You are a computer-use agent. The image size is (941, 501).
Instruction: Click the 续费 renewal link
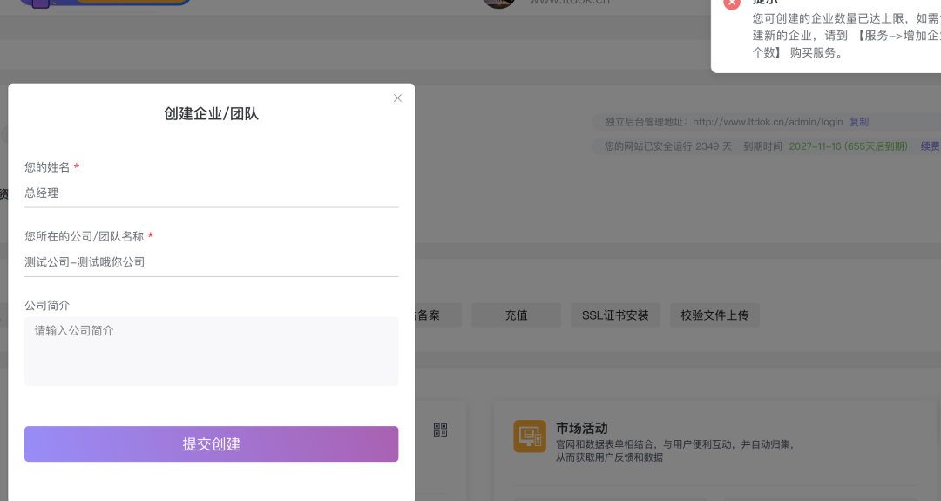pos(930,146)
